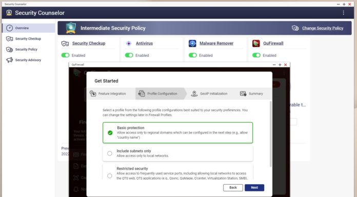Click the Malware Remover card icon
The image size is (357, 197).
pyautogui.click(x=192, y=43)
